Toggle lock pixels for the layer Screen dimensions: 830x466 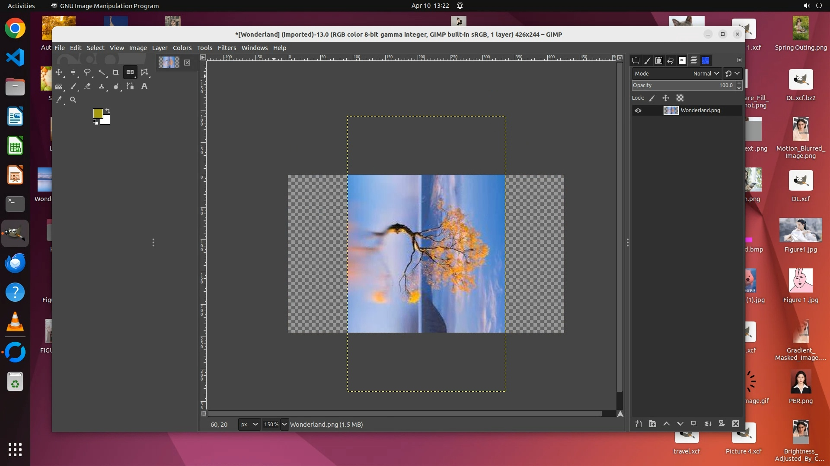[x=652, y=98]
